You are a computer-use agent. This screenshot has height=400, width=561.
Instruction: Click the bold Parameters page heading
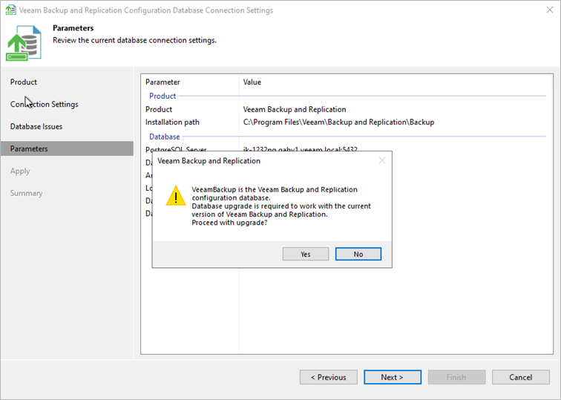[73, 28]
